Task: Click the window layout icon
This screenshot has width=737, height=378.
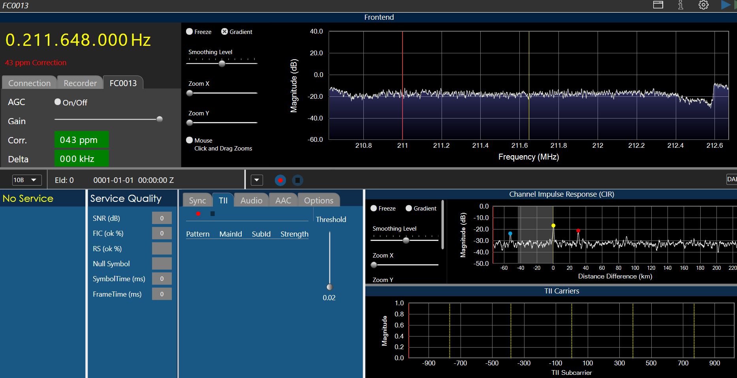Action: [x=658, y=5]
